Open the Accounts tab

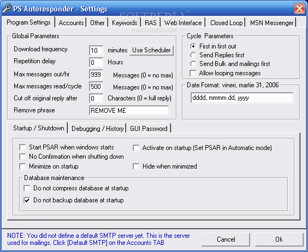(x=71, y=23)
